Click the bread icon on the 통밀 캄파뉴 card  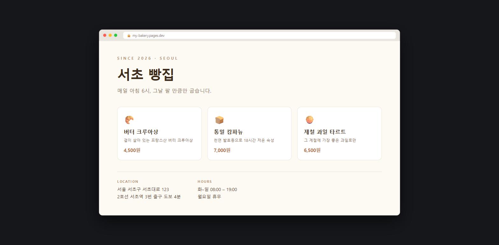point(219,120)
